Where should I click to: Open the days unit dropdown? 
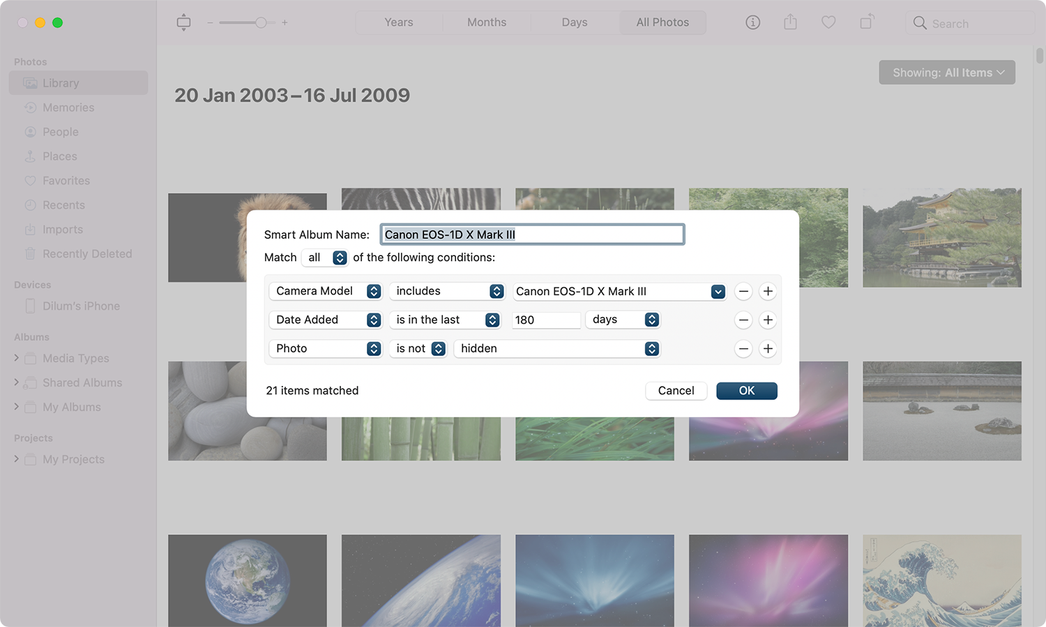click(623, 320)
